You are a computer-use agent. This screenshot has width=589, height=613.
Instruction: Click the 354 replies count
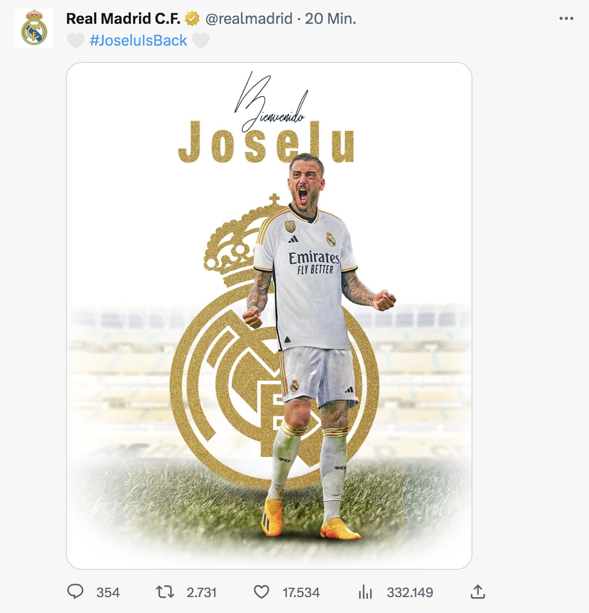point(108,592)
